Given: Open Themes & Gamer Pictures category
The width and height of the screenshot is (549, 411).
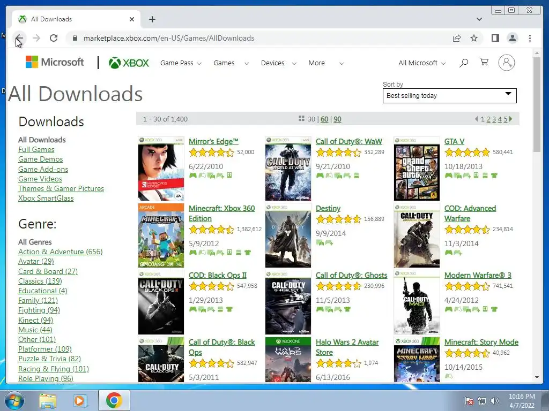Looking at the screenshot, I should pos(61,189).
